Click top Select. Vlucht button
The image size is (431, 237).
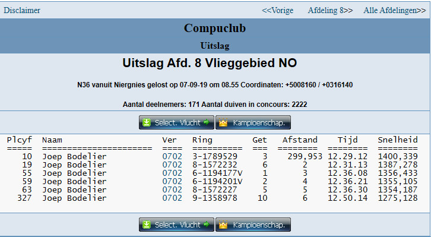176,122
